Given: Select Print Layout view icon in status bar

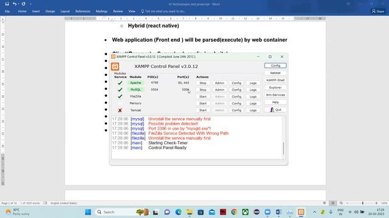Looking at the screenshot, I should 332,203.
